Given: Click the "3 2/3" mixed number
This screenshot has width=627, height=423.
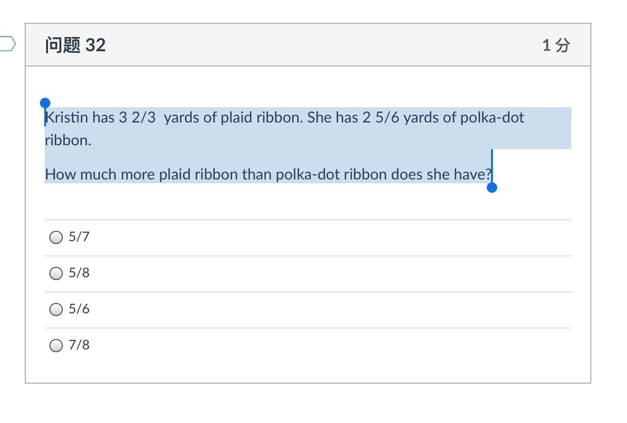Looking at the screenshot, I should click(137, 117).
